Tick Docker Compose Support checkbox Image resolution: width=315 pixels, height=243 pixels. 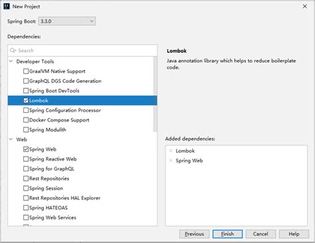[26, 120]
